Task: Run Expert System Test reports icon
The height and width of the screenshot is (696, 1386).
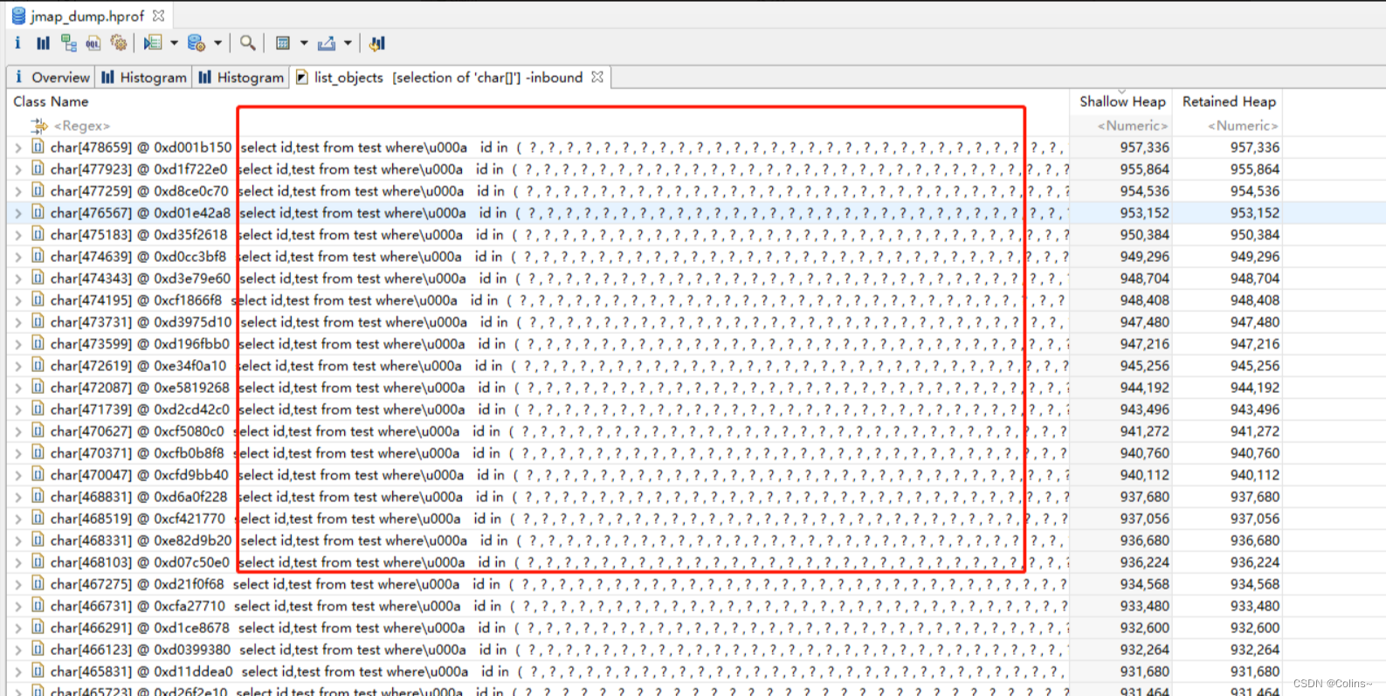Action: [153, 43]
